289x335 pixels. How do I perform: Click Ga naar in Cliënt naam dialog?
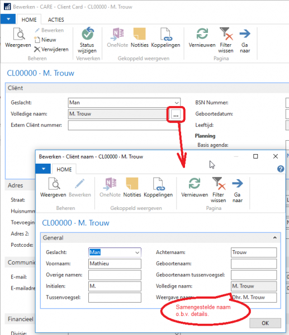(x=238, y=190)
